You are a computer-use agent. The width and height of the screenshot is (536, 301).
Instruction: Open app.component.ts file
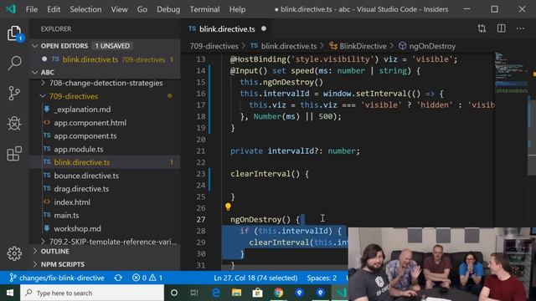point(85,135)
